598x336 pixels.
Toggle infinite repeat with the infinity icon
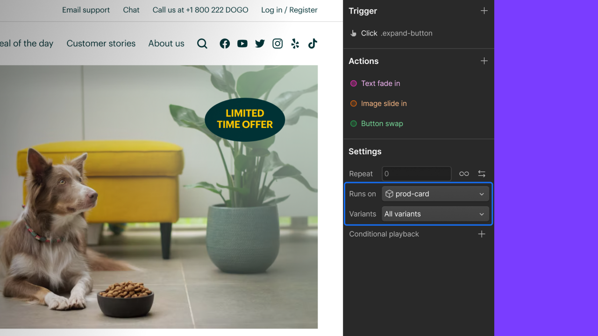464,174
